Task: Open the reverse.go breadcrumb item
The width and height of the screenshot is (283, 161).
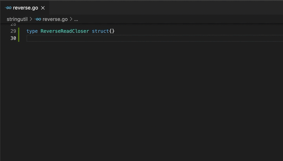Action: [55, 19]
